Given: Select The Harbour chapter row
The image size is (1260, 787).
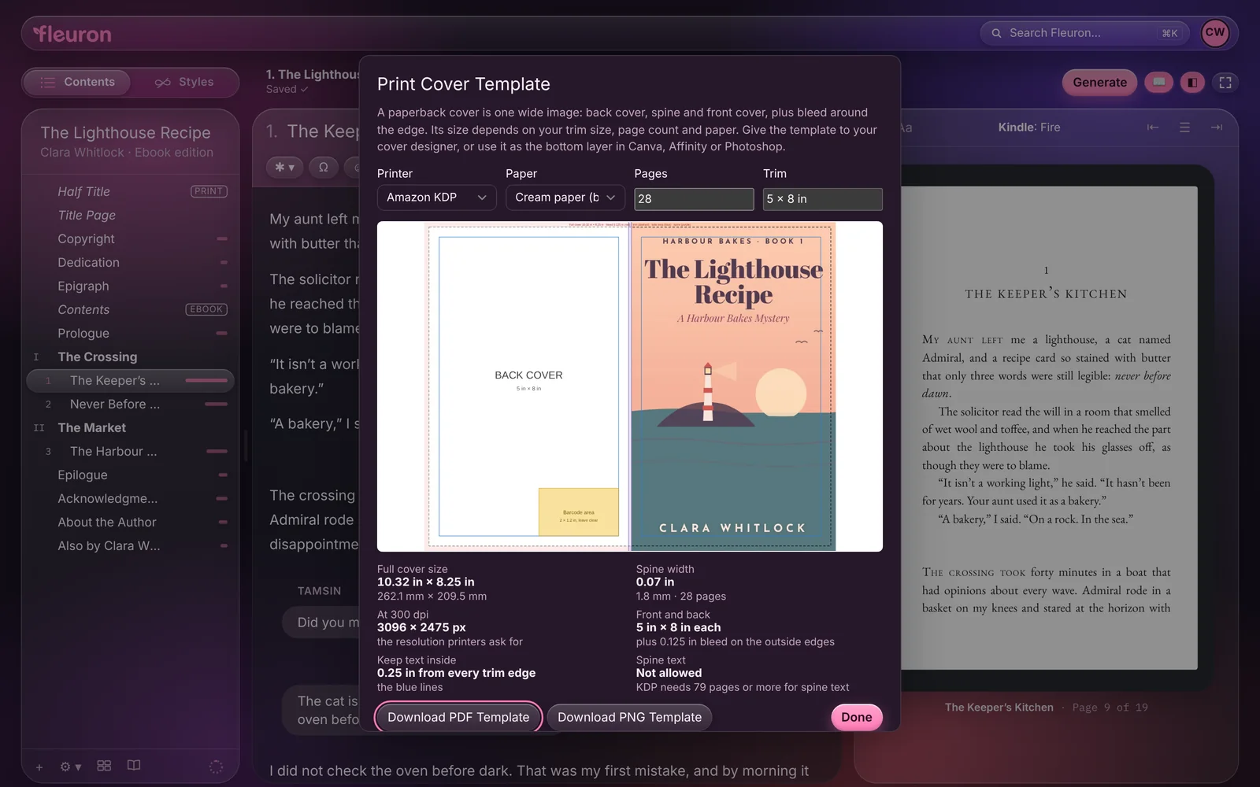Looking at the screenshot, I should click(x=131, y=451).
